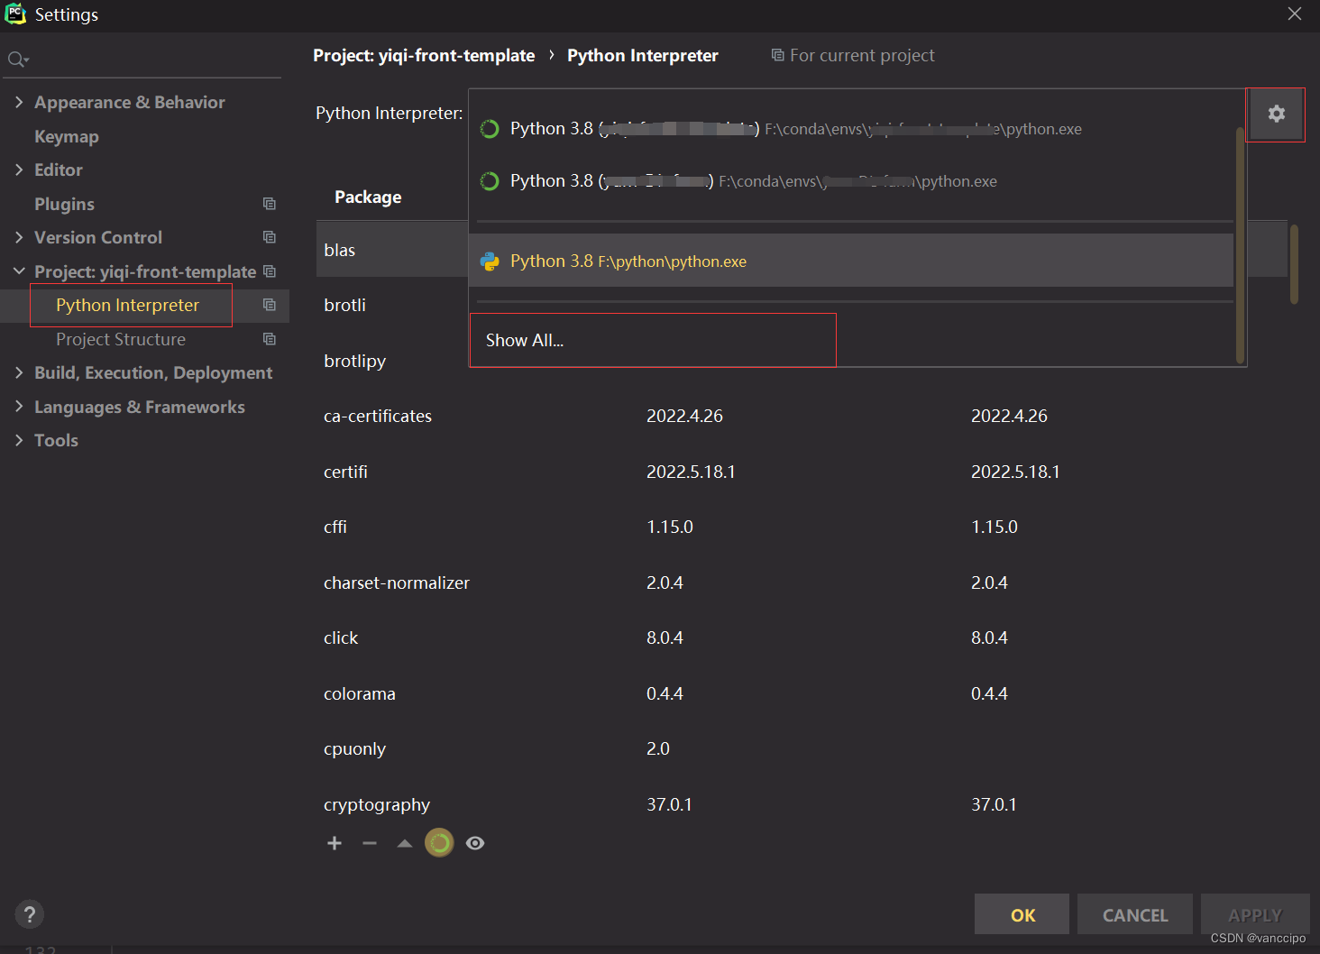Collapse the Project: yiqi-front-template section

[19, 271]
